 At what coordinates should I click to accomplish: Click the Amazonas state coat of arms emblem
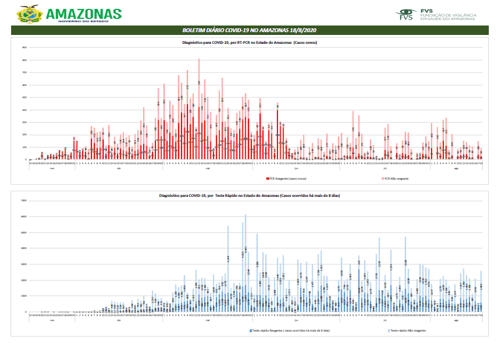(29, 14)
